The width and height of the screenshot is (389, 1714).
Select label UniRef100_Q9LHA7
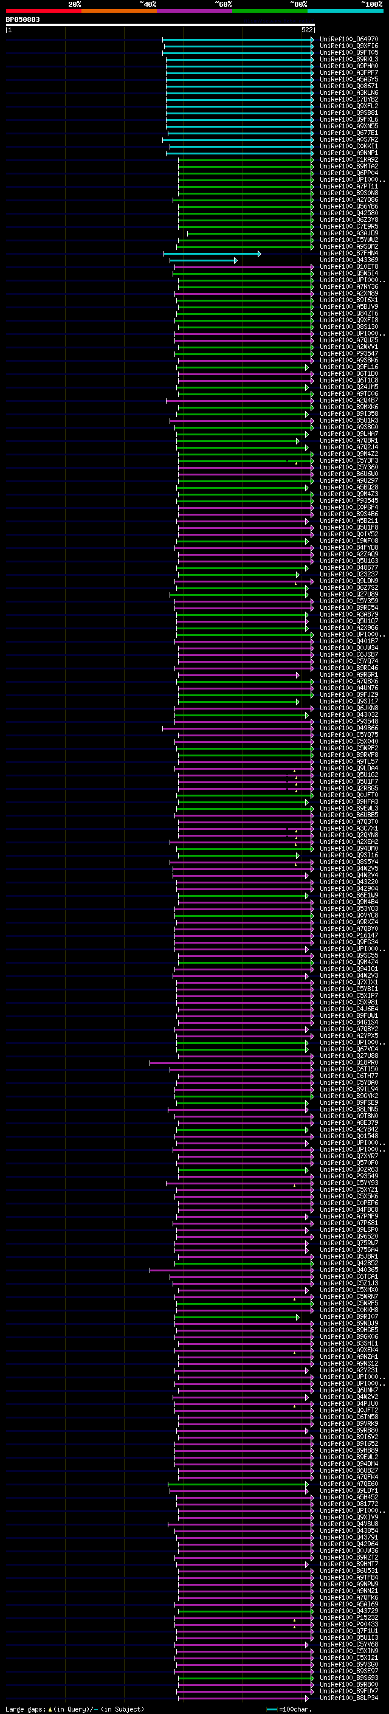tap(349, 434)
